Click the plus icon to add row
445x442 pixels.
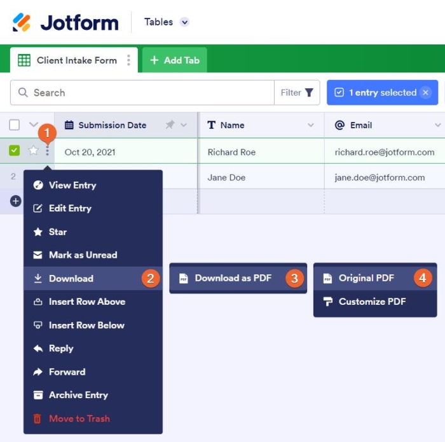click(16, 201)
